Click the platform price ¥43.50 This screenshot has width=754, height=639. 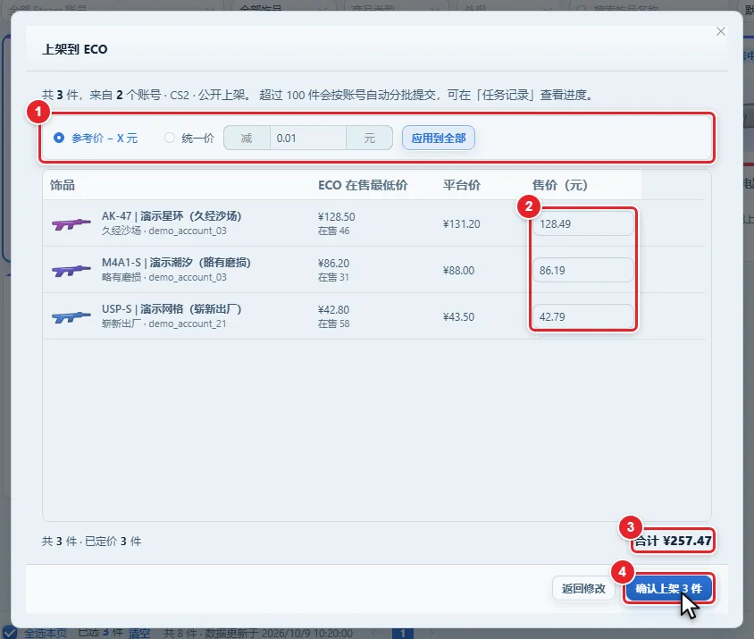[x=458, y=317]
